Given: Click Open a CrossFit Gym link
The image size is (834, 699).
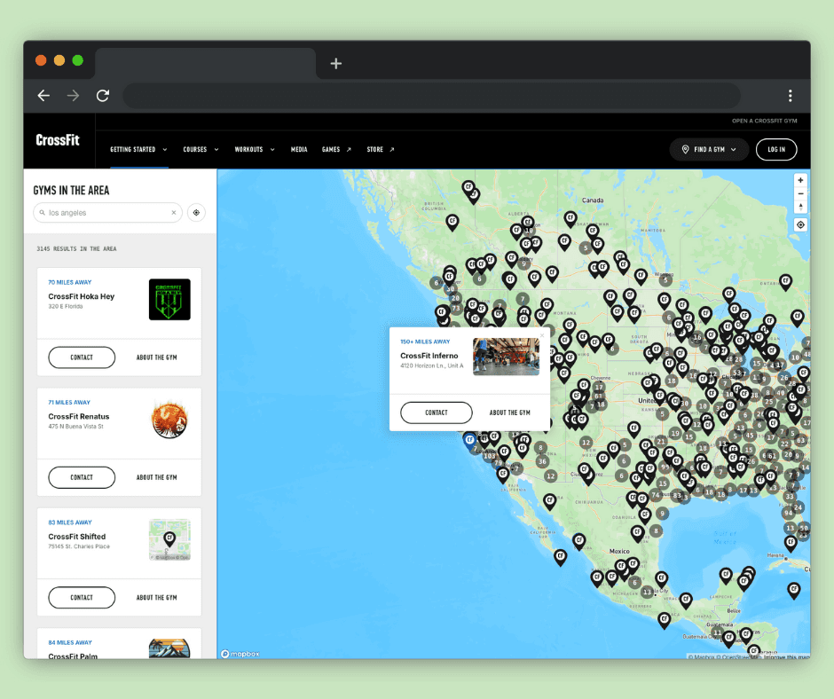Looking at the screenshot, I should 764,121.
